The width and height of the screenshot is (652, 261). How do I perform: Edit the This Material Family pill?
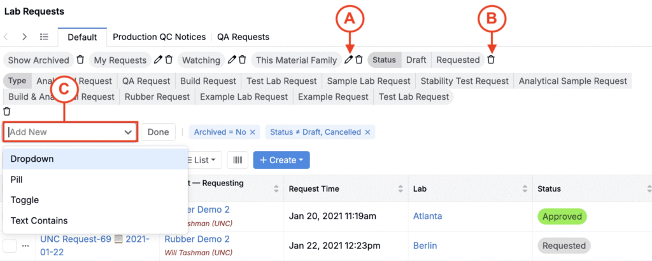tap(348, 60)
